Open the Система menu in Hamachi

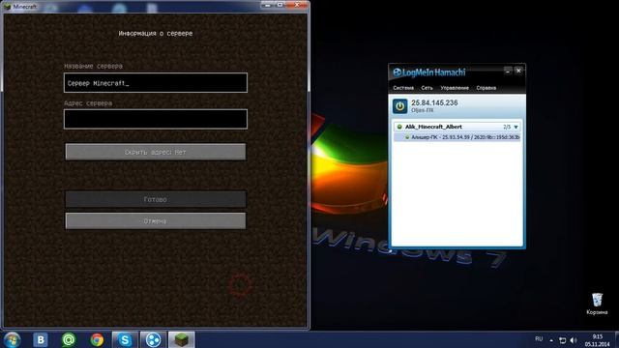[x=403, y=88]
